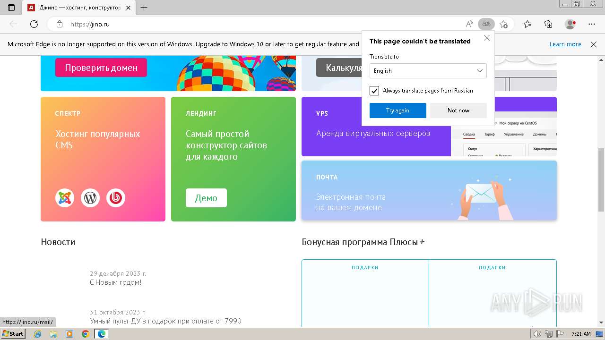The image size is (605, 340).
Task: Open File Explorer from taskbar
Action: [53, 334]
